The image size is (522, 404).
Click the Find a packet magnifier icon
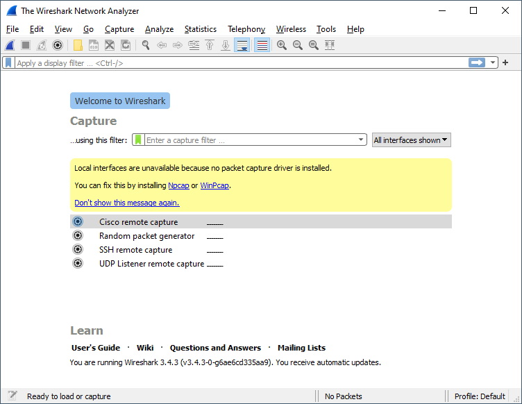pos(146,45)
